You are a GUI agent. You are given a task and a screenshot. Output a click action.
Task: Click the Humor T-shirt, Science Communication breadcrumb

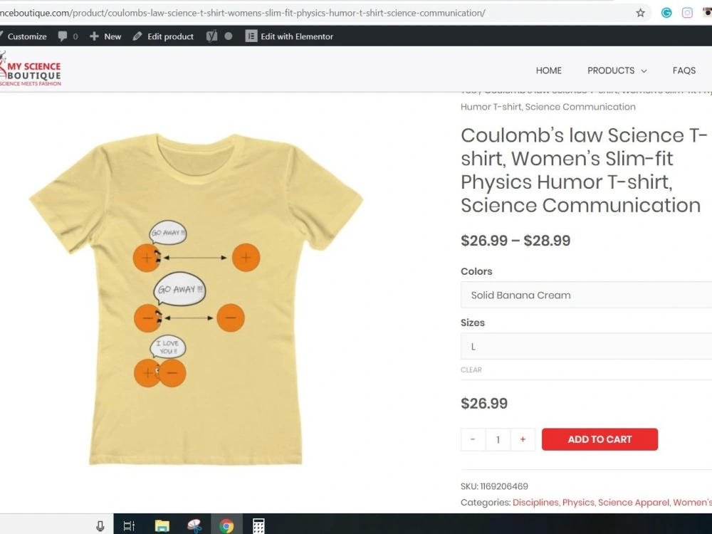click(x=548, y=107)
